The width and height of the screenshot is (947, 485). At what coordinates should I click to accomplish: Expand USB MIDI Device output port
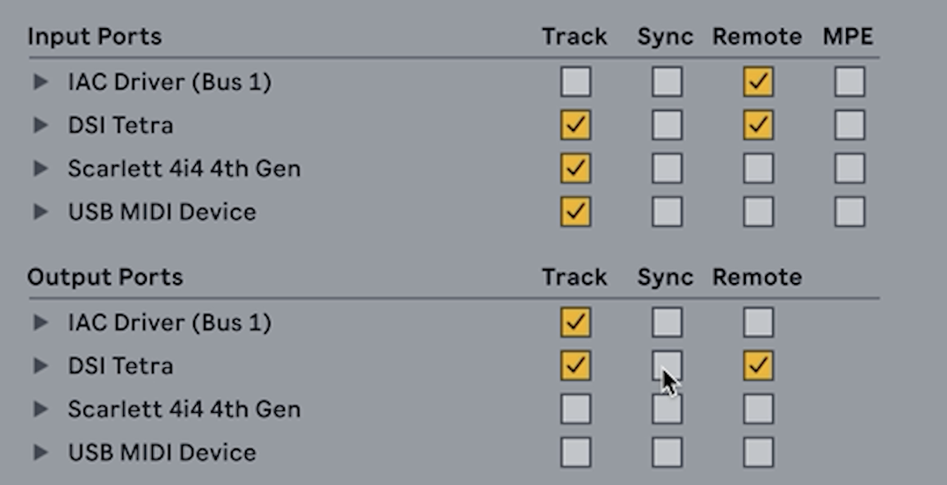pyautogui.click(x=40, y=452)
